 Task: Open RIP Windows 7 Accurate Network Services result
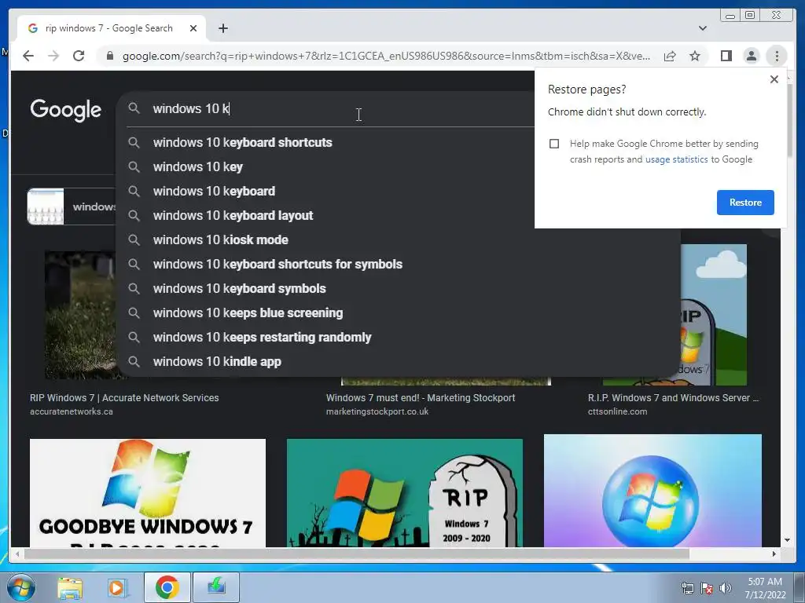tap(124, 398)
